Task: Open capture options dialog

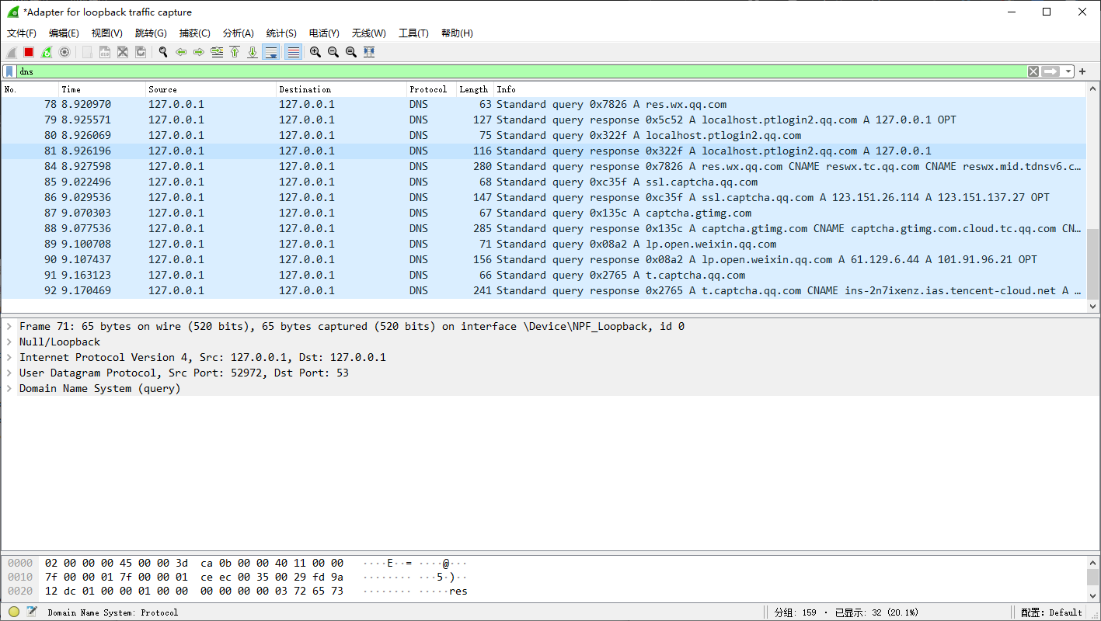Action: tap(65, 52)
